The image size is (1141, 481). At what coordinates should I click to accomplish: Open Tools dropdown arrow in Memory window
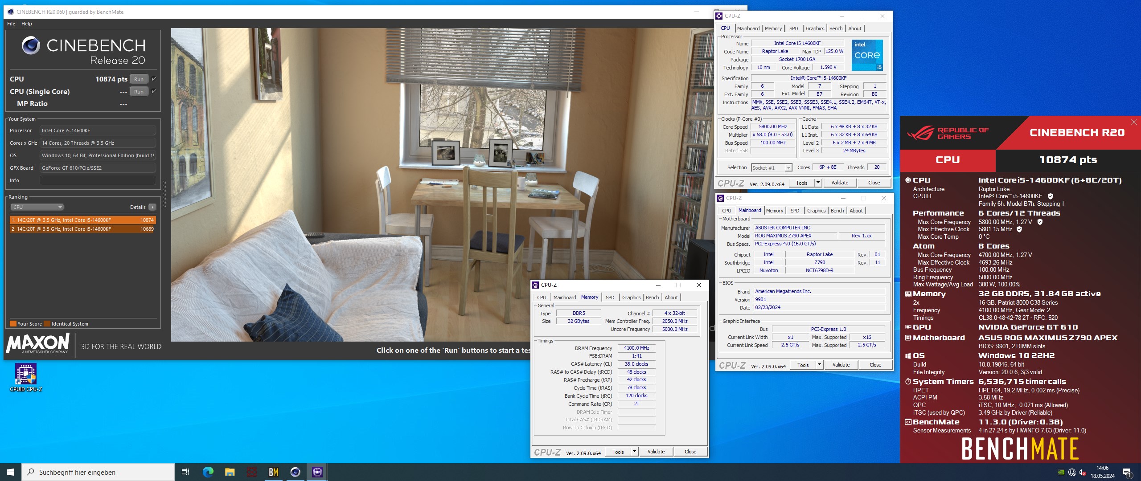[634, 452]
